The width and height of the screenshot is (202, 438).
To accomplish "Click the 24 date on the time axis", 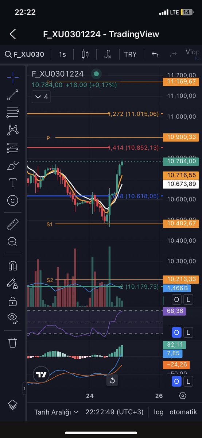I will pos(90,396).
